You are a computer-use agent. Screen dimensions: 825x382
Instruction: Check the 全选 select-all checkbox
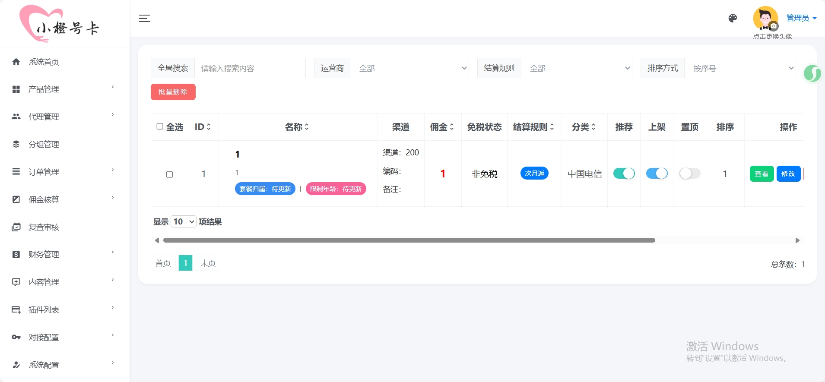160,126
